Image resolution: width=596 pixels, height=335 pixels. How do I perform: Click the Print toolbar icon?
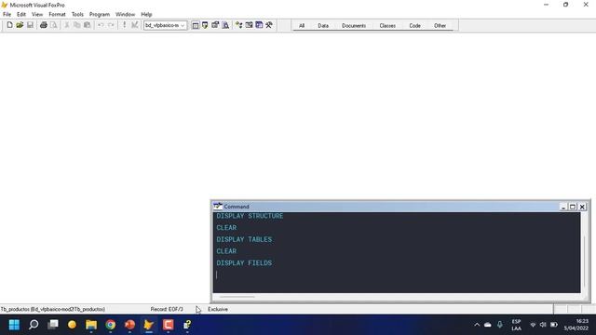44,25
